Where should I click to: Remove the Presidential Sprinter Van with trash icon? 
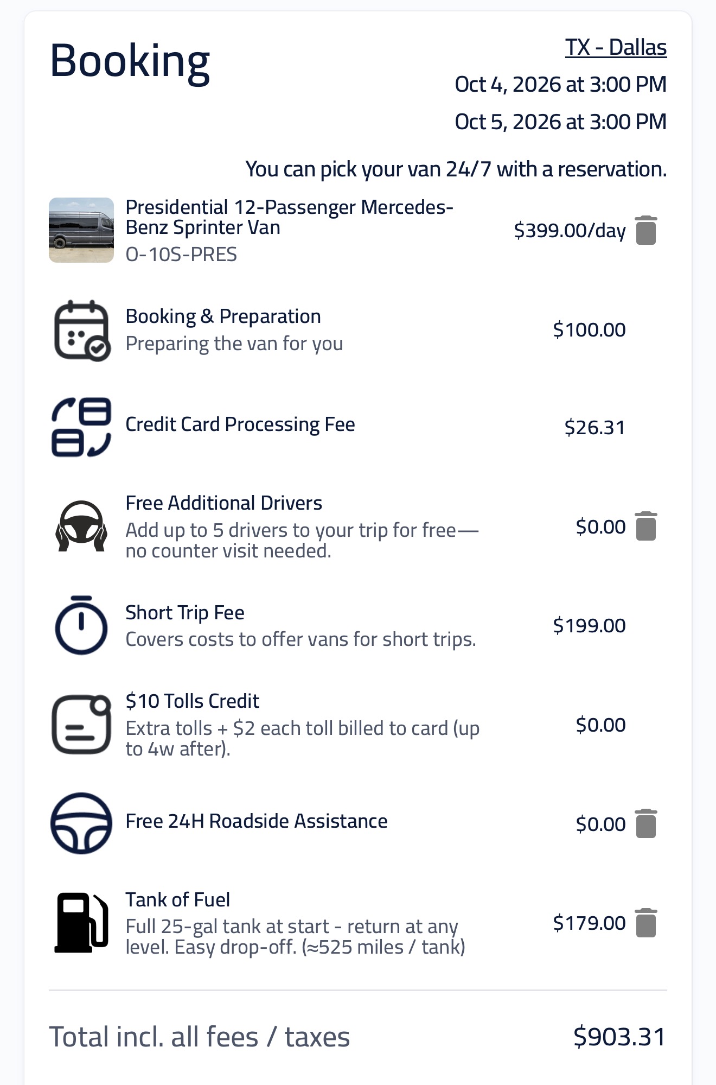(x=645, y=230)
